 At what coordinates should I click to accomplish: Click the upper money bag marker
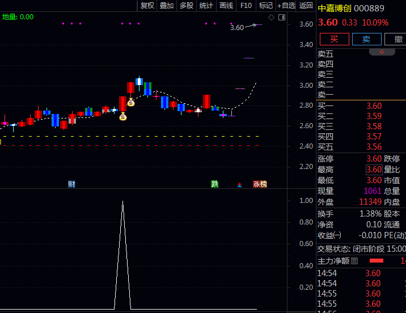[131, 102]
